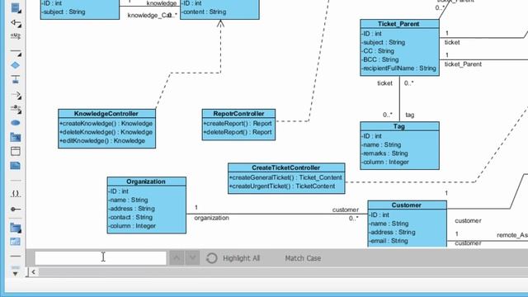Select Ticket_Parent's BCC : String attribute

380,59
